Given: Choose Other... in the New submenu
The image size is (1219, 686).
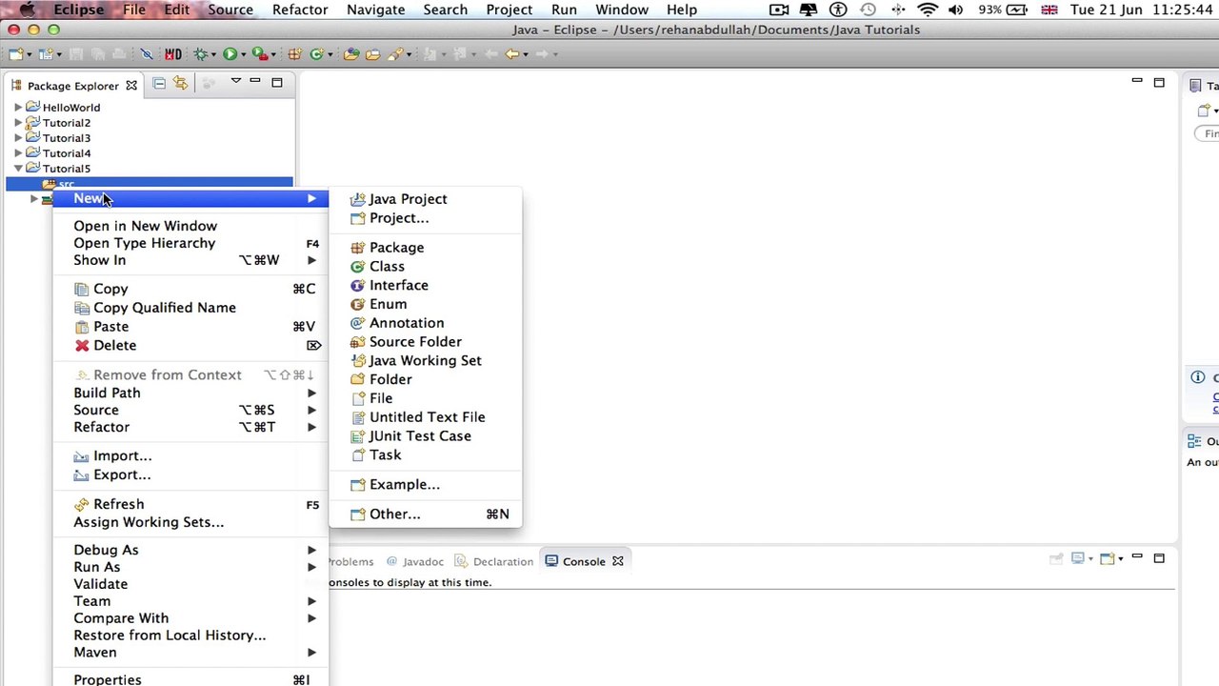Looking at the screenshot, I should [x=425, y=514].
